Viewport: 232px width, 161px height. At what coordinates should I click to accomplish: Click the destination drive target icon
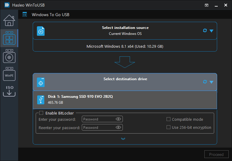point(41,82)
